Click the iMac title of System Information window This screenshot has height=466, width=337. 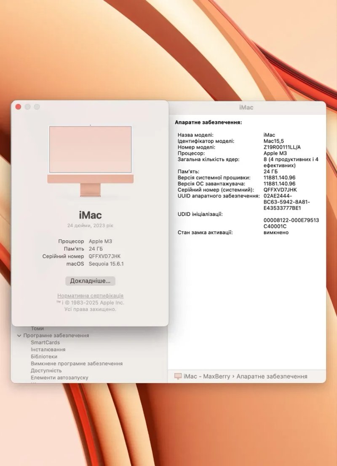click(x=246, y=107)
